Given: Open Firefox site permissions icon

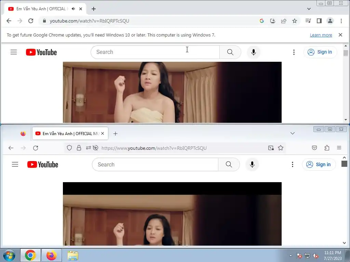Looking at the screenshot, I should point(89,148).
